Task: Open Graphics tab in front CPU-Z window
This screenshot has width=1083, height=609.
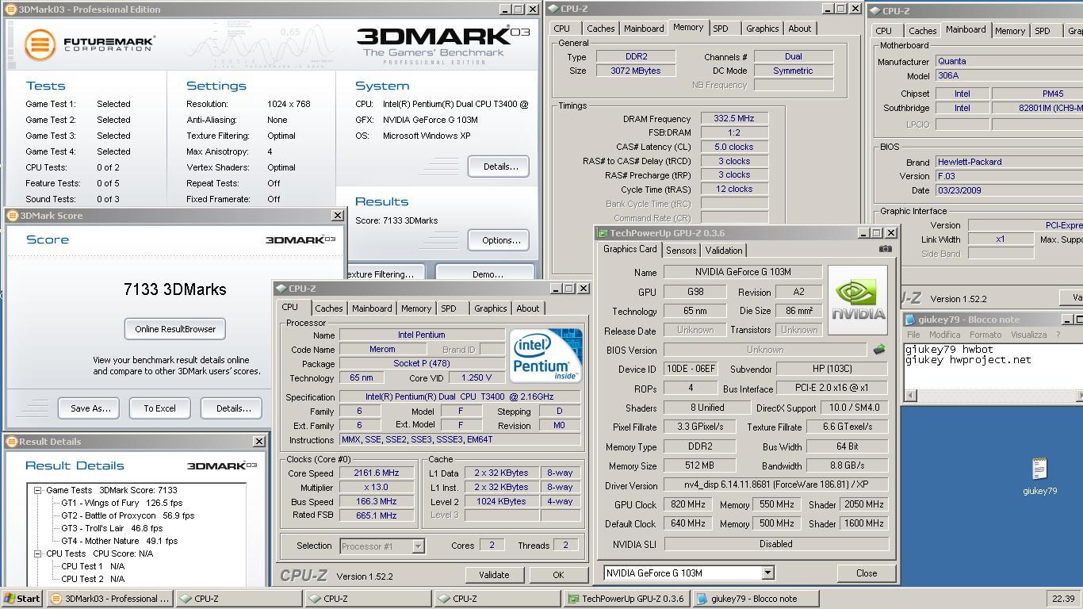Action: point(490,308)
